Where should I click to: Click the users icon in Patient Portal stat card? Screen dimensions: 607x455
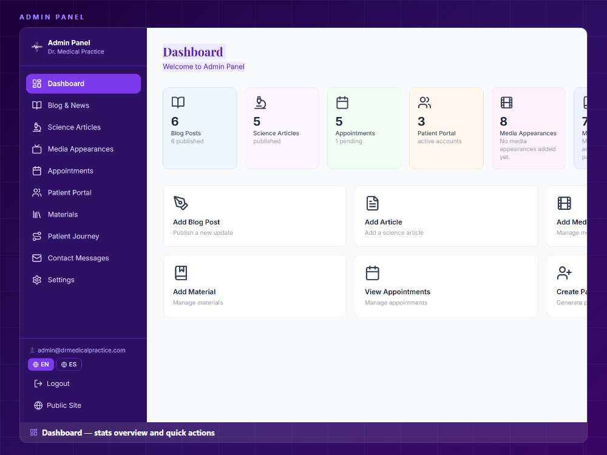(x=424, y=103)
